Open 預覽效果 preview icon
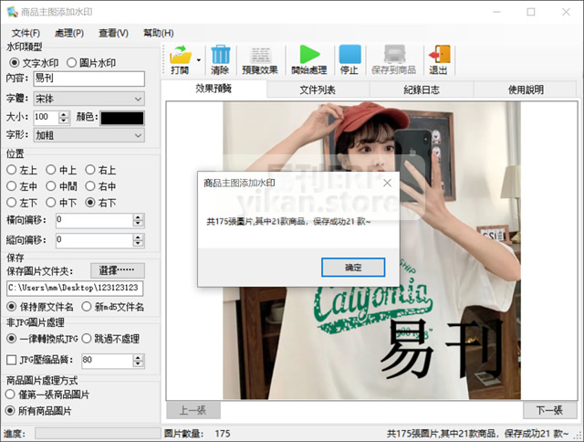This screenshot has height=442, width=584. (x=260, y=55)
